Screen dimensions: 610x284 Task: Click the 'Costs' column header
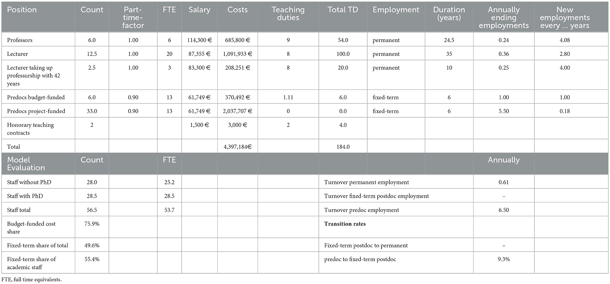(238, 10)
